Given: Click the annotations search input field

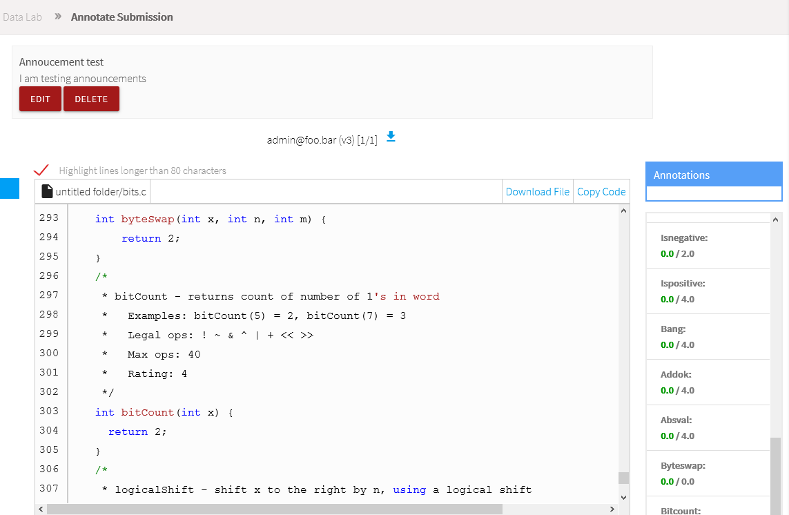Looking at the screenshot, I should click(x=713, y=194).
